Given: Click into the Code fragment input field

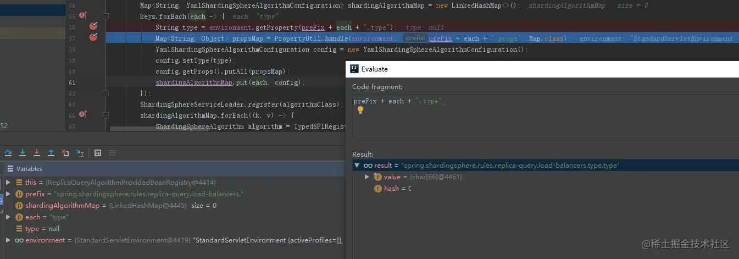Looking at the screenshot, I should pyautogui.click(x=545, y=115).
